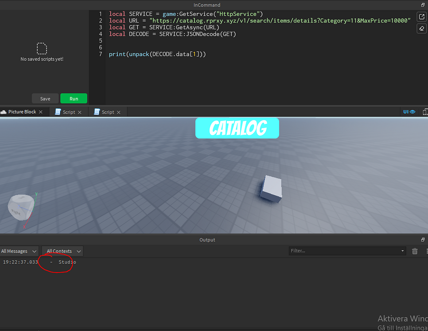Image resolution: width=428 pixels, height=331 pixels.
Task: Click the InCommand panel pop-out icon
Action: (422, 5)
